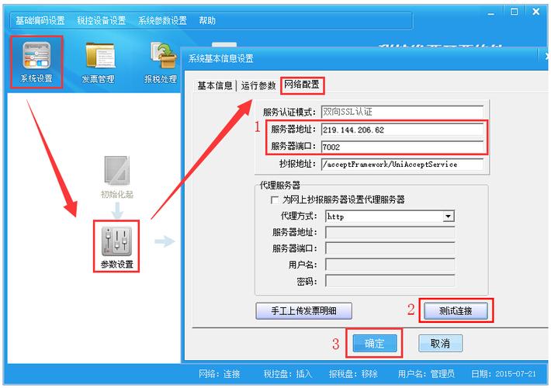Open the 基础编码设置 menu
551x388 pixels.
[40, 20]
